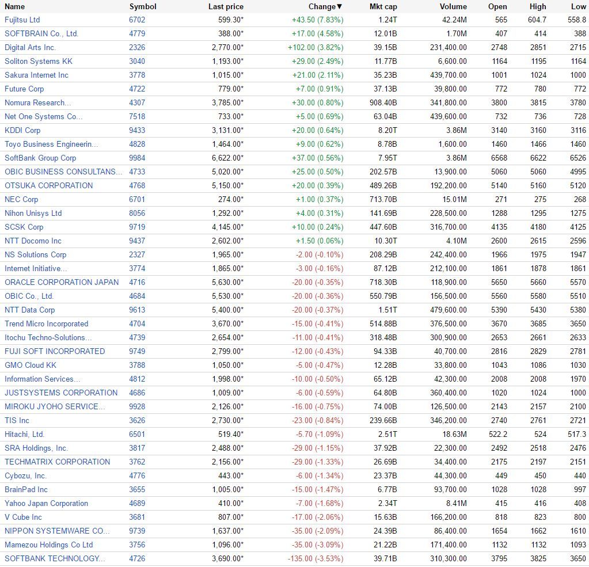Open Soliton Systems KK link
589x567 pixels.
pos(39,61)
